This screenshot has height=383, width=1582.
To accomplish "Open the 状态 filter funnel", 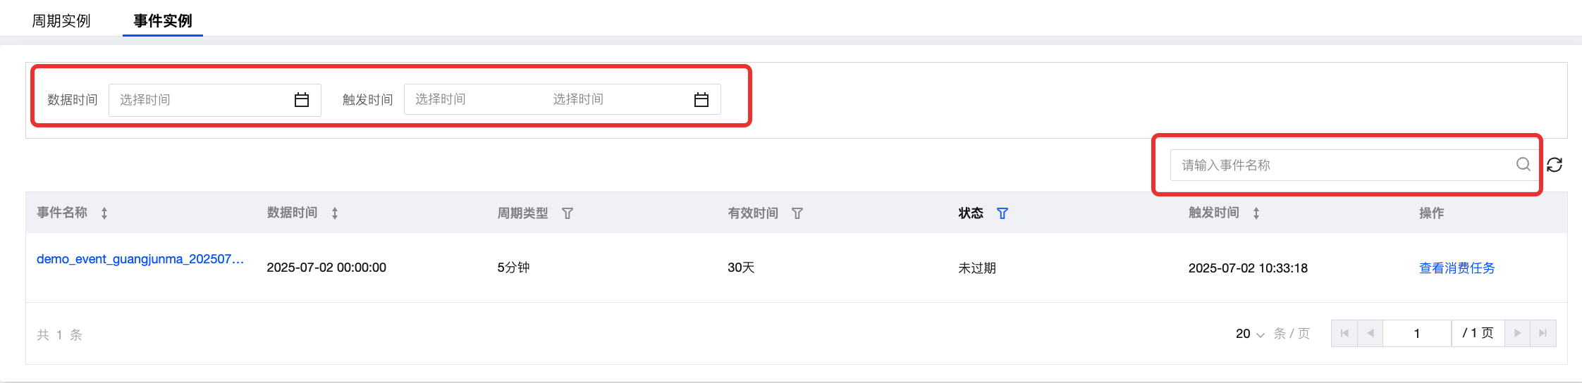I will 1002,213.
